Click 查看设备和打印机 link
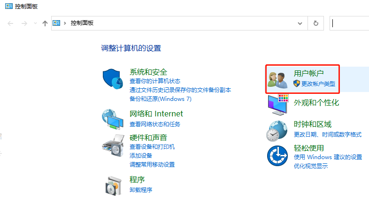The image size is (369, 199). (x=152, y=147)
